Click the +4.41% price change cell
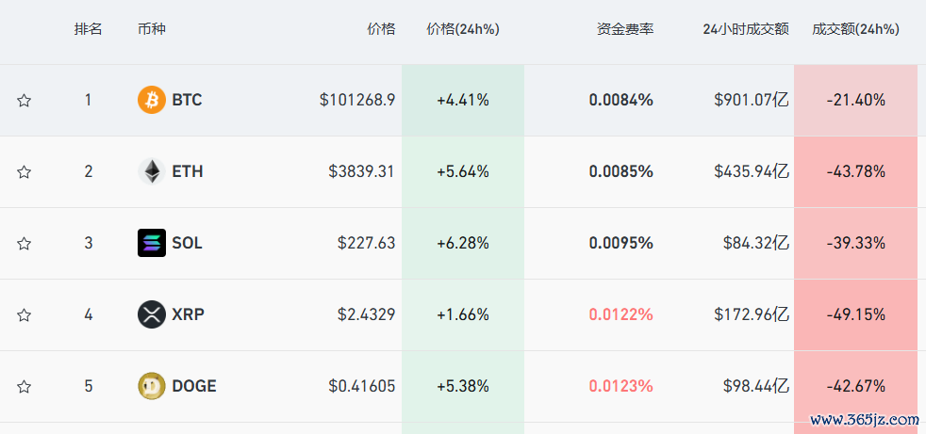The width and height of the screenshot is (926, 434). tap(463, 100)
